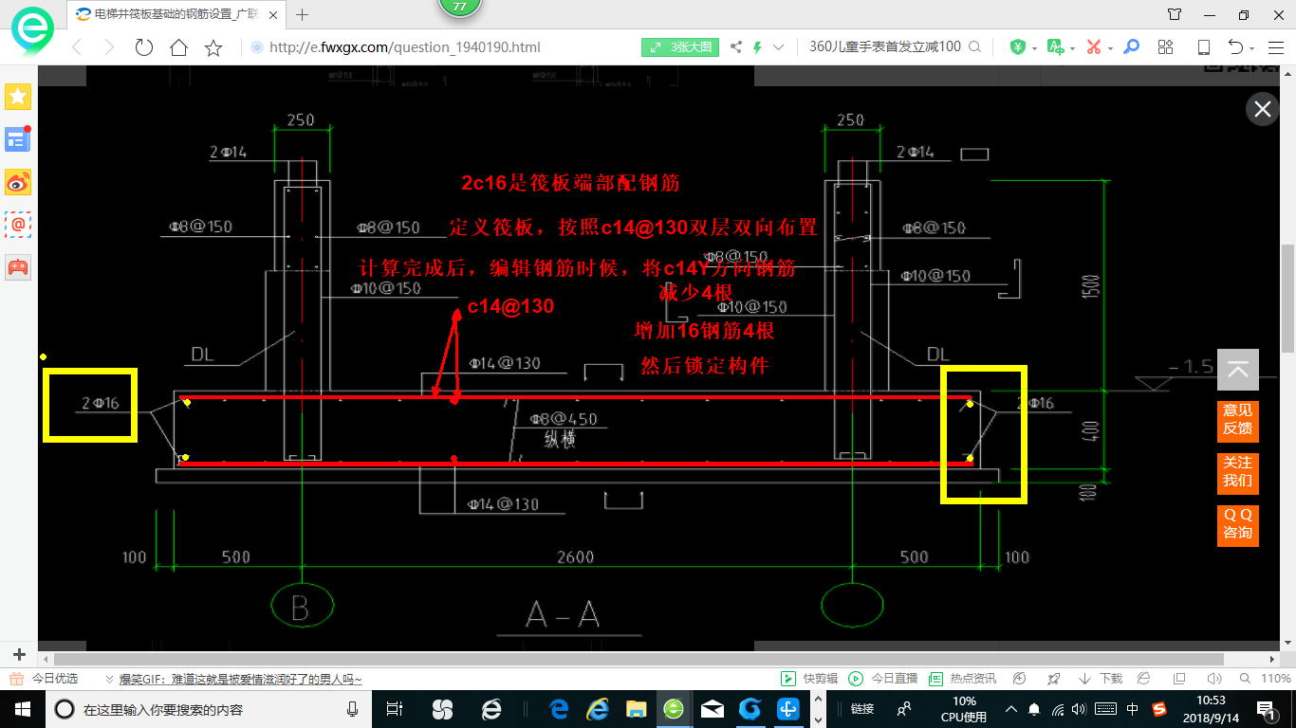Screen dimensions: 1296x728
Task: Open File Explorer from the taskbar
Action: [636, 708]
